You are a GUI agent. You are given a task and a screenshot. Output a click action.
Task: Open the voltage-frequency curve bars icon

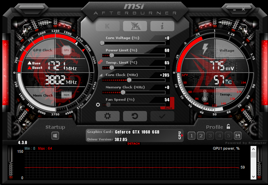point(101,75)
